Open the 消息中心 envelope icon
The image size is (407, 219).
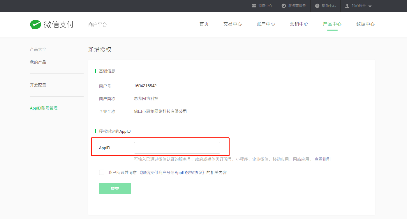pyautogui.click(x=254, y=6)
